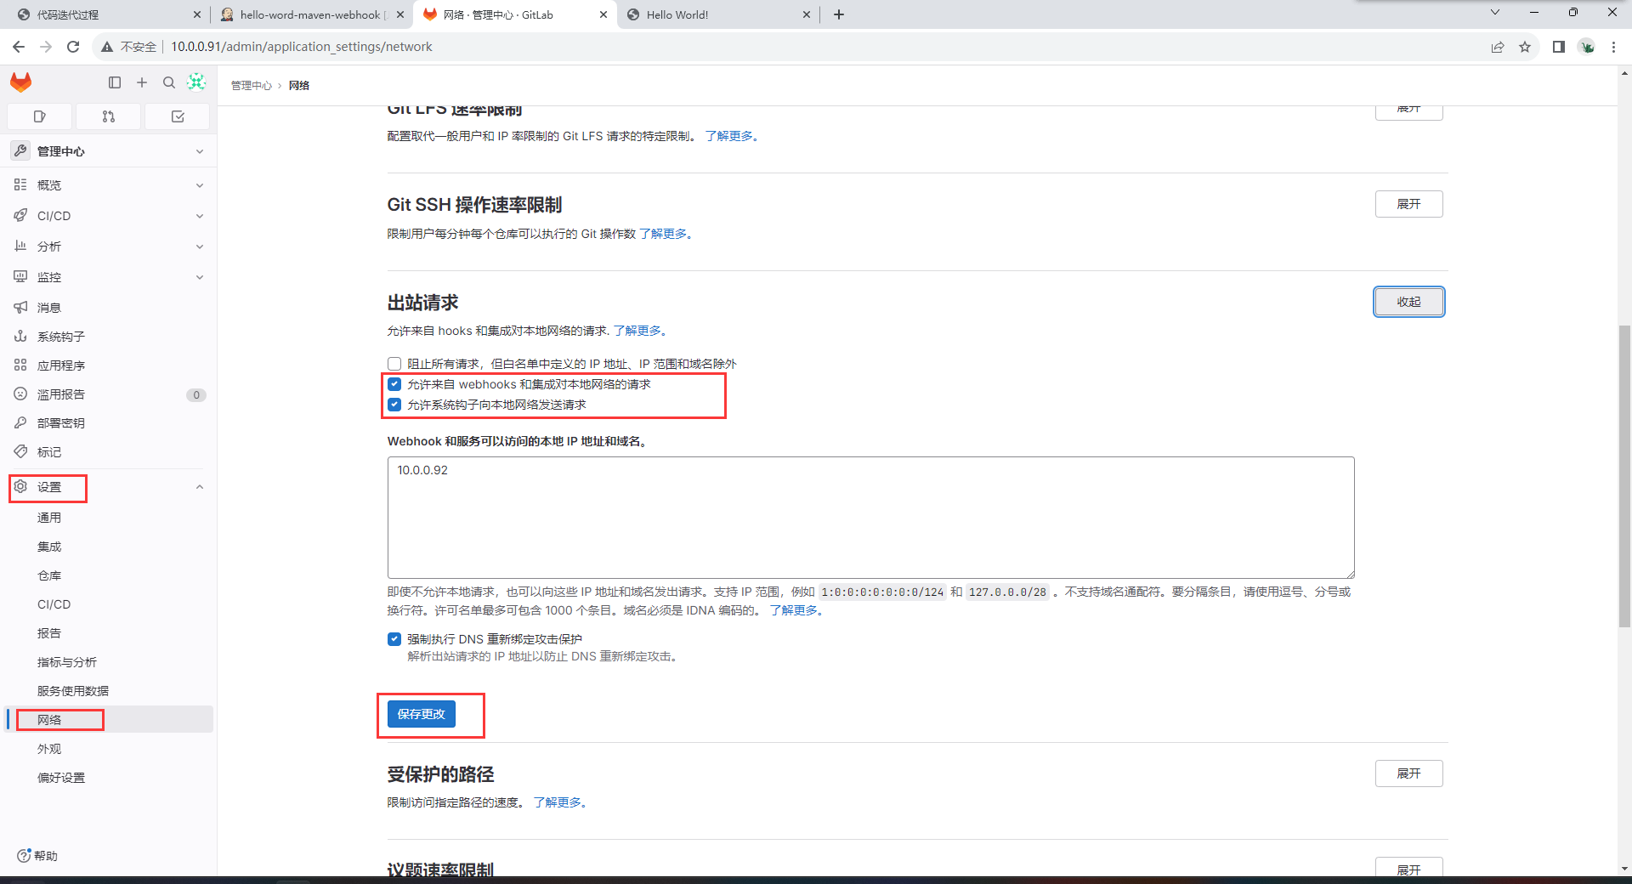The height and width of the screenshot is (884, 1632).
Task: Collapse the 管理中心 dropdown chevron
Action: [200, 151]
